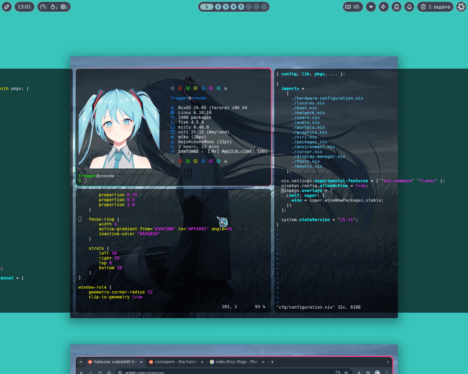This screenshot has height=374, width=468.
Task: Click the CPU chip indicator in top bar
Action: [x=64, y=7]
